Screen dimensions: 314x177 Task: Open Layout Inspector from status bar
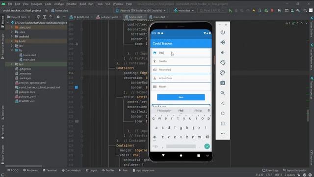click(294, 170)
